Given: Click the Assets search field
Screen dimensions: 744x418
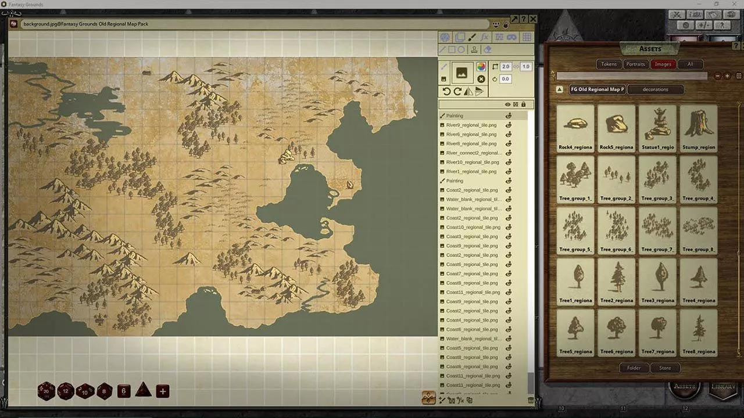Looking at the screenshot, I should coord(632,75).
